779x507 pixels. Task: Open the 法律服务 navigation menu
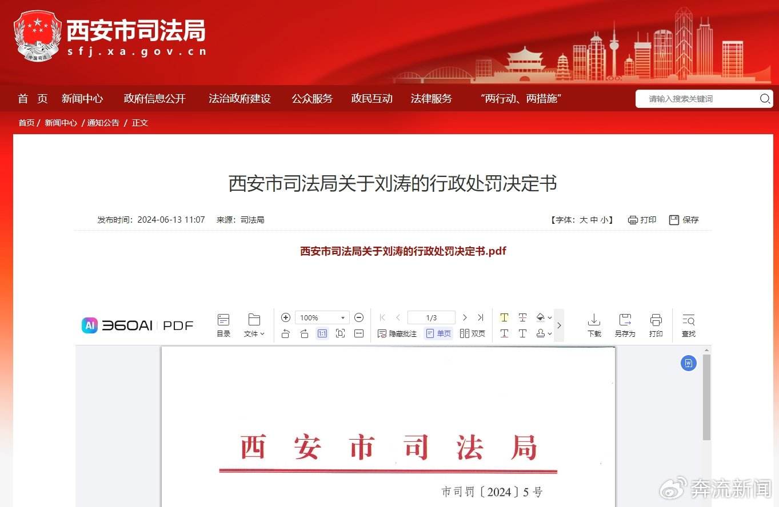[x=432, y=99]
